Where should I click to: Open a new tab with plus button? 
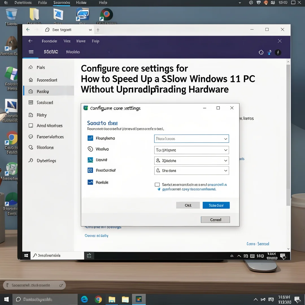pos(98,30)
